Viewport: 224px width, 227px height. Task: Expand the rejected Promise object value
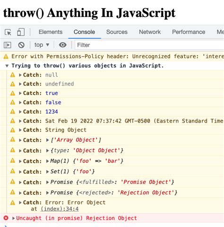click(x=47, y=193)
